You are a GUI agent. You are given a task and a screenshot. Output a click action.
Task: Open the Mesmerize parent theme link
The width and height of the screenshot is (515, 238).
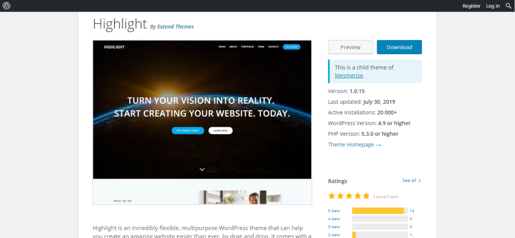(x=349, y=75)
